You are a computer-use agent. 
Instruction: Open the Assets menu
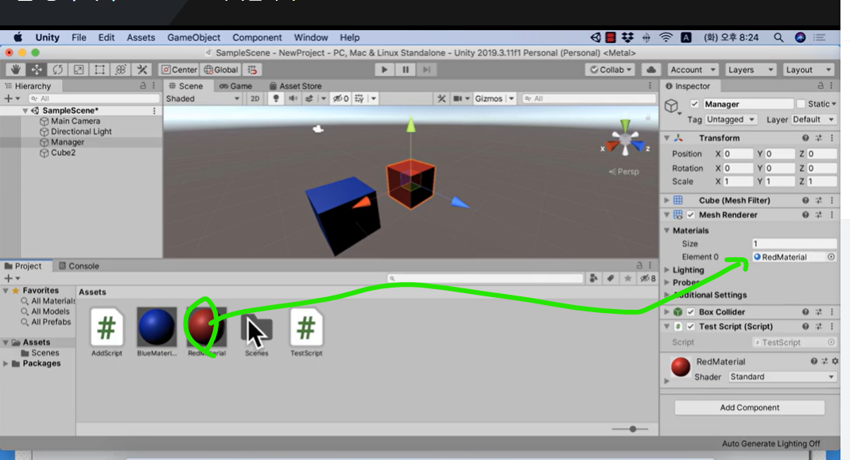click(141, 37)
